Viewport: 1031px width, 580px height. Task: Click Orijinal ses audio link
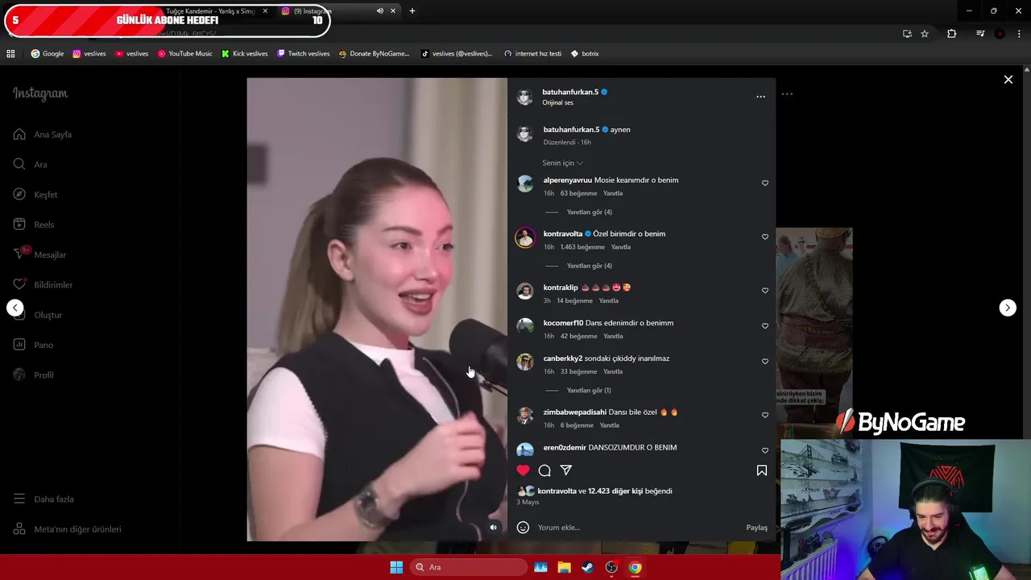point(558,103)
